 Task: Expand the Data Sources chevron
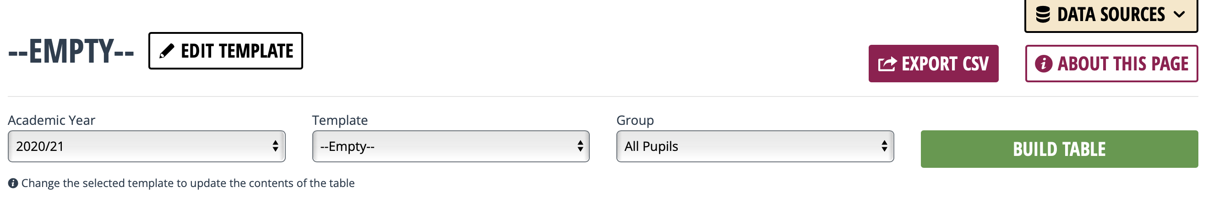pyautogui.click(x=1180, y=15)
